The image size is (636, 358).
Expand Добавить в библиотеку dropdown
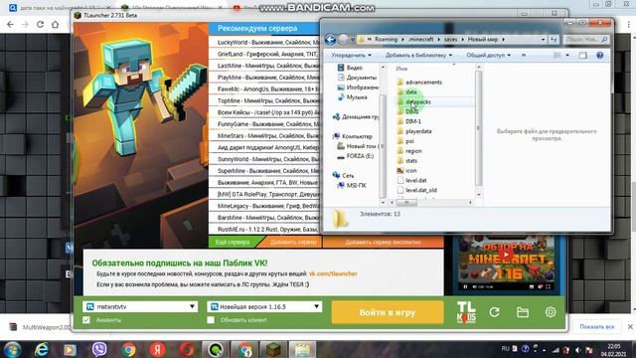tap(418, 56)
